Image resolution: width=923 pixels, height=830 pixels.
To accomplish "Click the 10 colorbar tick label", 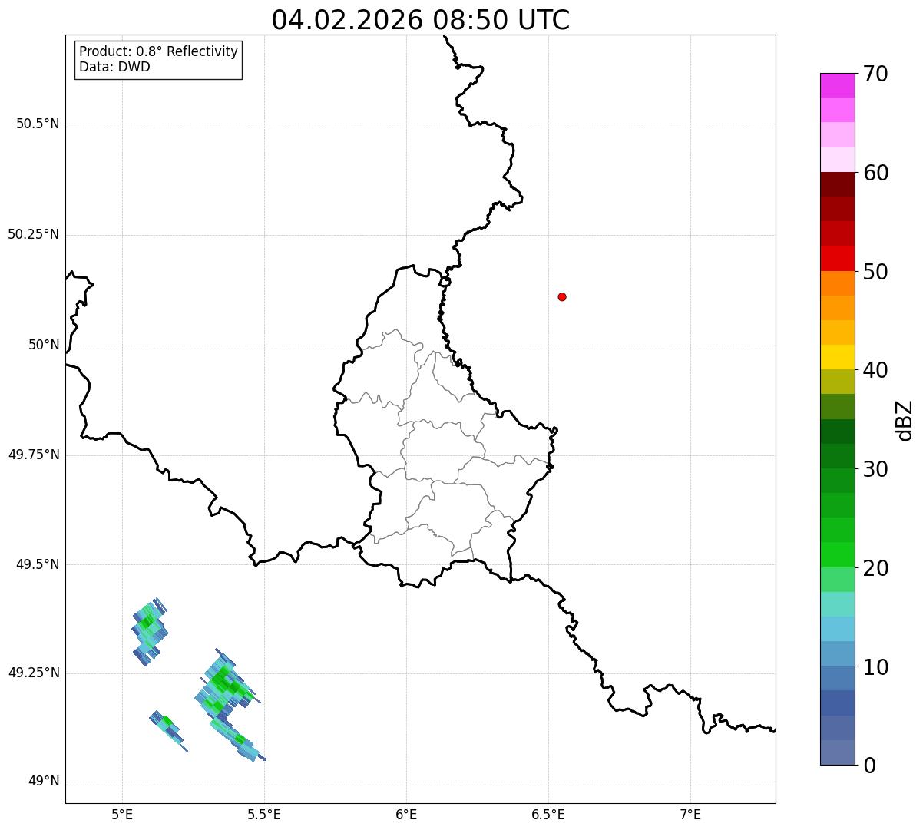I will (875, 667).
